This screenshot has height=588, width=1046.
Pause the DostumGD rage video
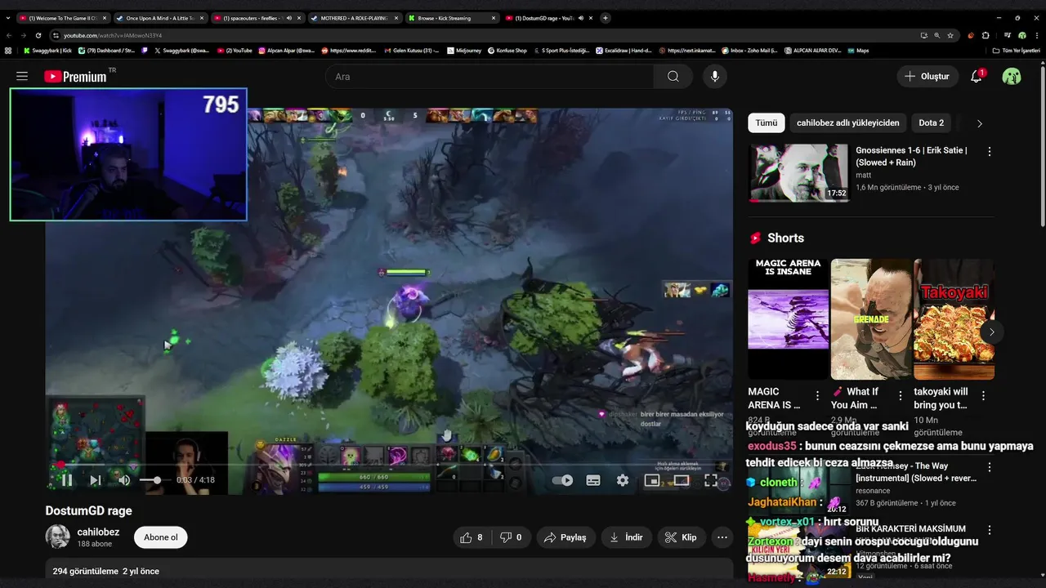pyautogui.click(x=66, y=480)
